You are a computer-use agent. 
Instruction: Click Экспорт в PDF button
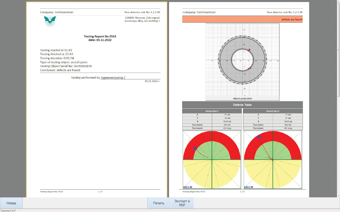click(182, 203)
